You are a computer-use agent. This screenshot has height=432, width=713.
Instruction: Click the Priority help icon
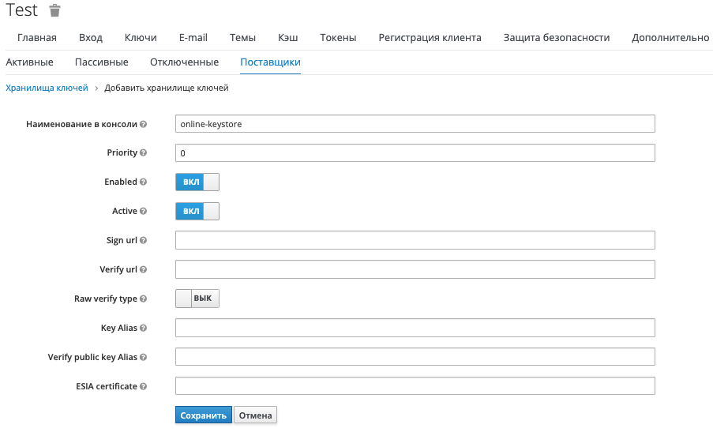[144, 152]
